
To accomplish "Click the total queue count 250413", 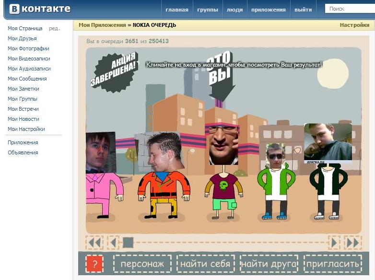I will (x=159, y=41).
